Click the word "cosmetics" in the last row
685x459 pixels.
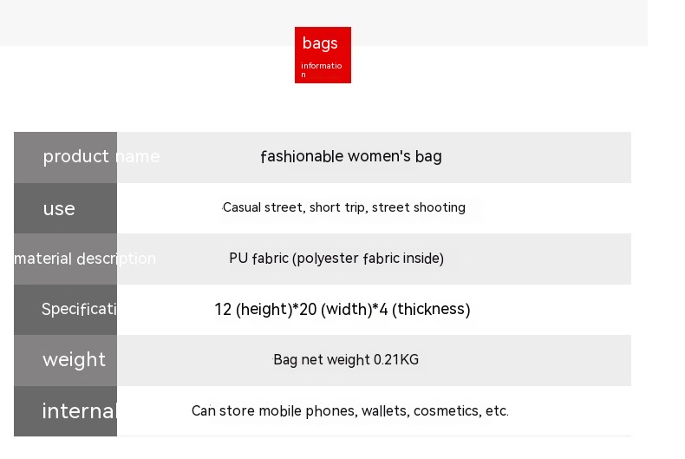pyautogui.click(x=447, y=411)
